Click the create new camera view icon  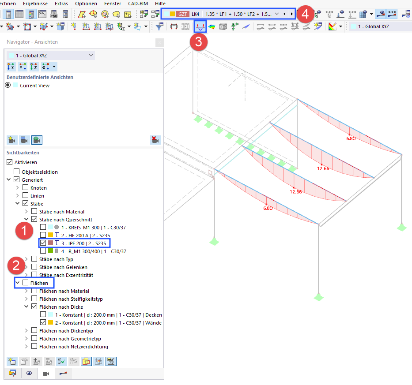pyautogui.click(x=12, y=140)
